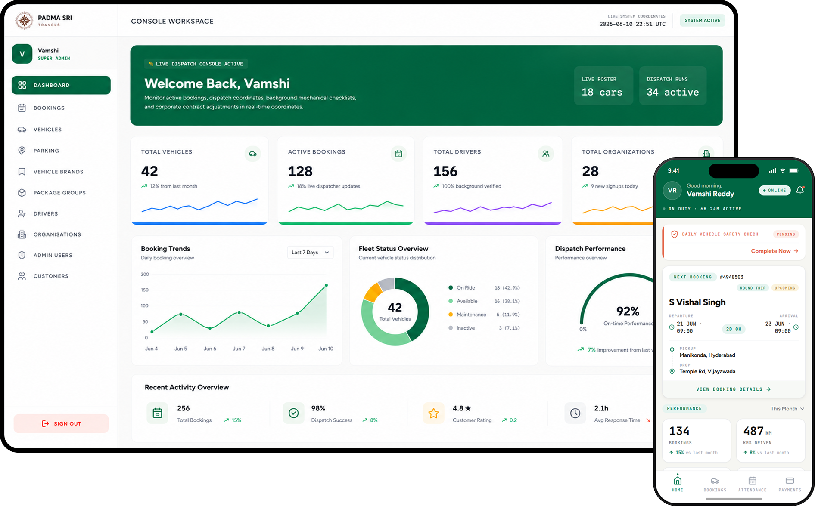This screenshot has width=815, height=506.
Task: Click Vamshi's green avatar badge
Action: (22, 54)
